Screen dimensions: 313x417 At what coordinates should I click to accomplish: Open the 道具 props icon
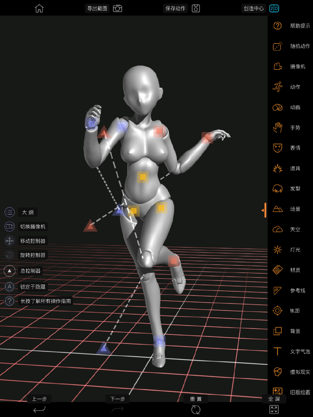[278, 168]
